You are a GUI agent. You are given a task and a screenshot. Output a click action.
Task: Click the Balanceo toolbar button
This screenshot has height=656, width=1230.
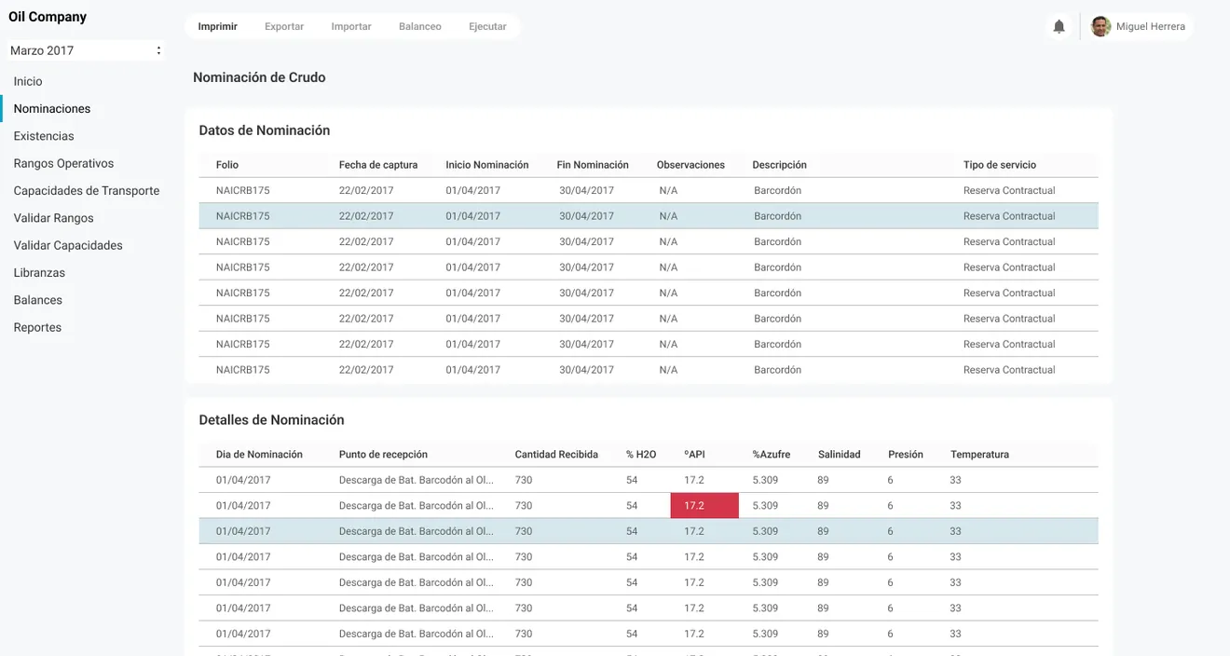420,27
